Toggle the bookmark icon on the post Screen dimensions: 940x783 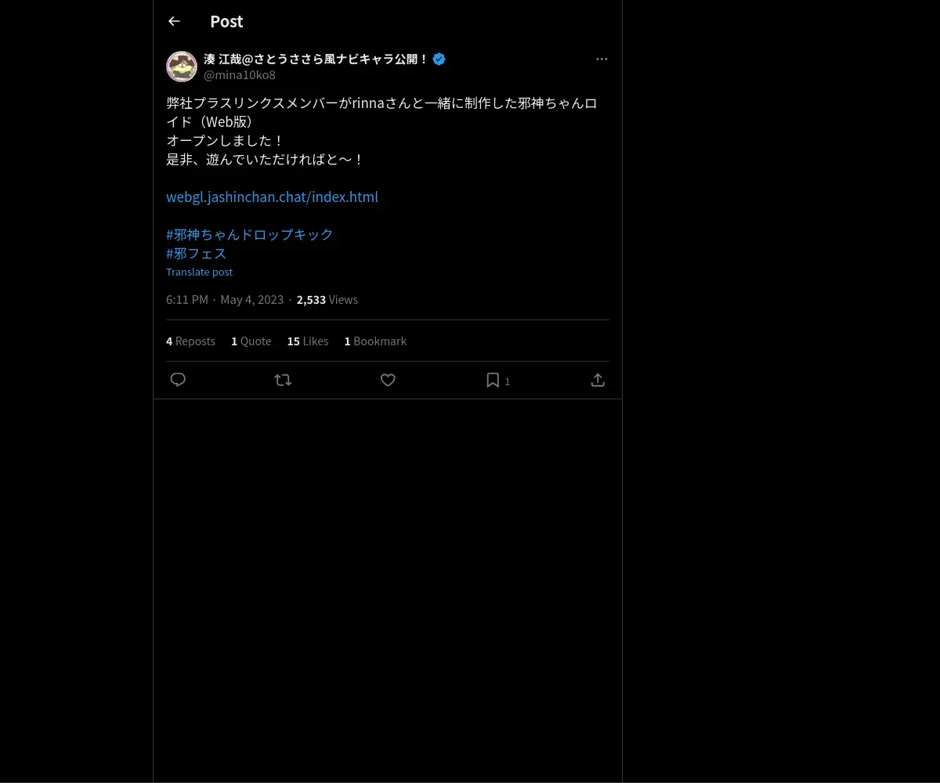(x=493, y=380)
